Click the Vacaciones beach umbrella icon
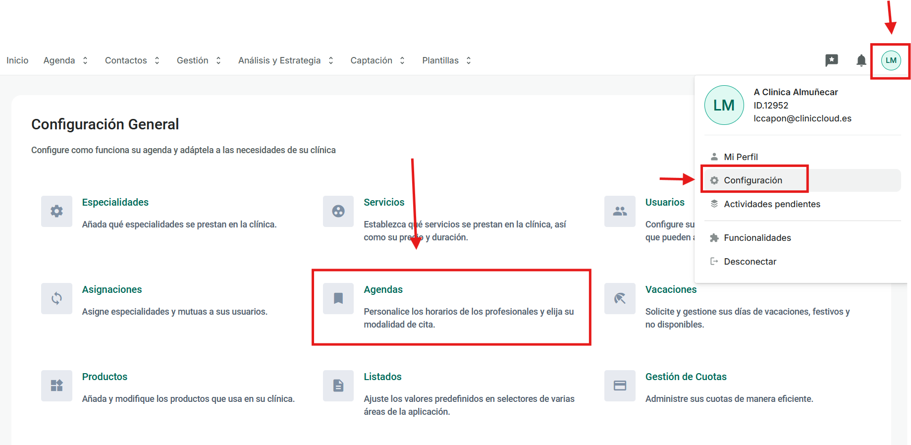The width and height of the screenshot is (911, 445). (620, 298)
